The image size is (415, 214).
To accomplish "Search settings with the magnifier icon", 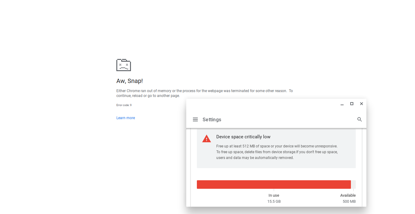I will [x=359, y=119].
